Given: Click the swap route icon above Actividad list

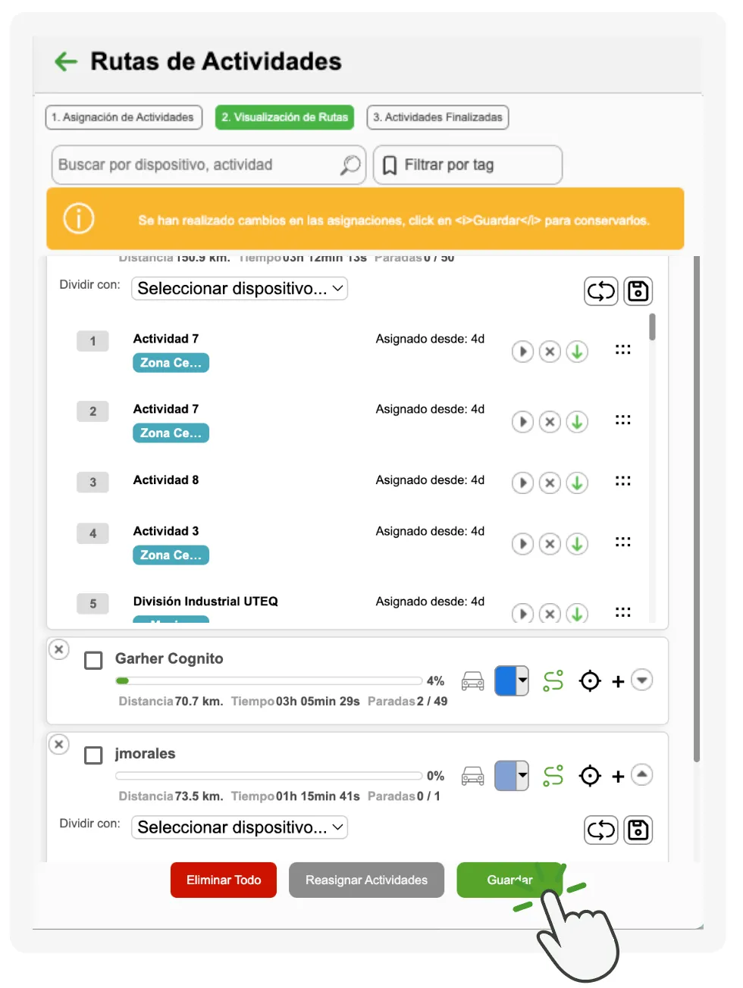Looking at the screenshot, I should tap(601, 291).
